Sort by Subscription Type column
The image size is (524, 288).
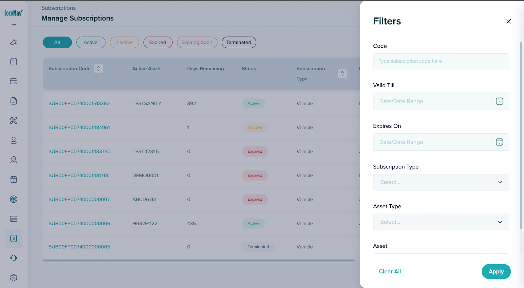pyautogui.click(x=342, y=74)
